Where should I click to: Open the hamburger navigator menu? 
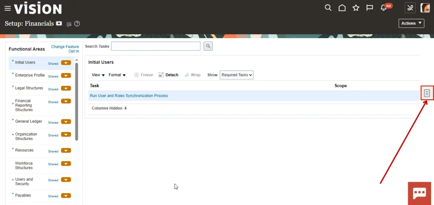(8, 8)
